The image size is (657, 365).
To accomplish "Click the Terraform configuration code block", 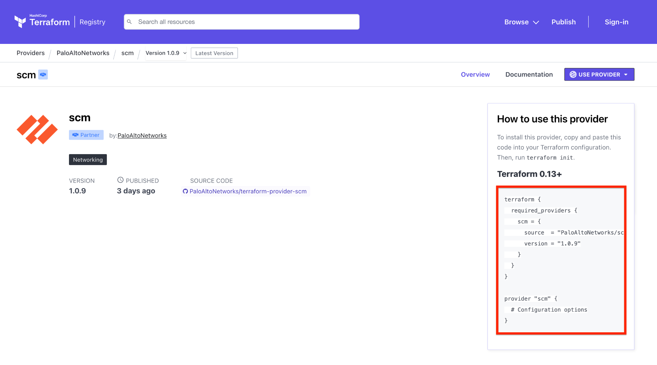I will tap(561, 260).
